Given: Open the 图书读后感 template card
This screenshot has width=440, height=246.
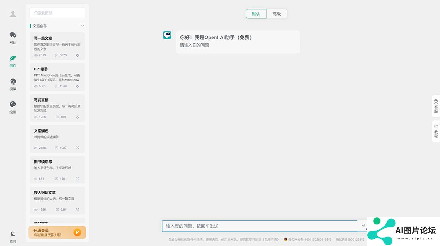Looking at the screenshot, I should tap(57, 169).
